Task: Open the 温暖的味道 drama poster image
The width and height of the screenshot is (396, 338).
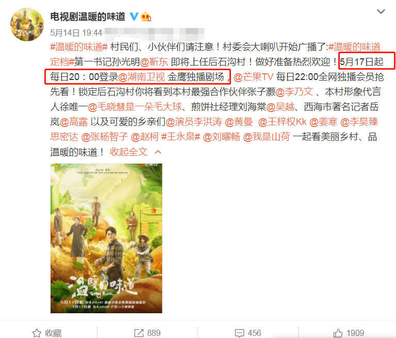Action: [x=106, y=238]
